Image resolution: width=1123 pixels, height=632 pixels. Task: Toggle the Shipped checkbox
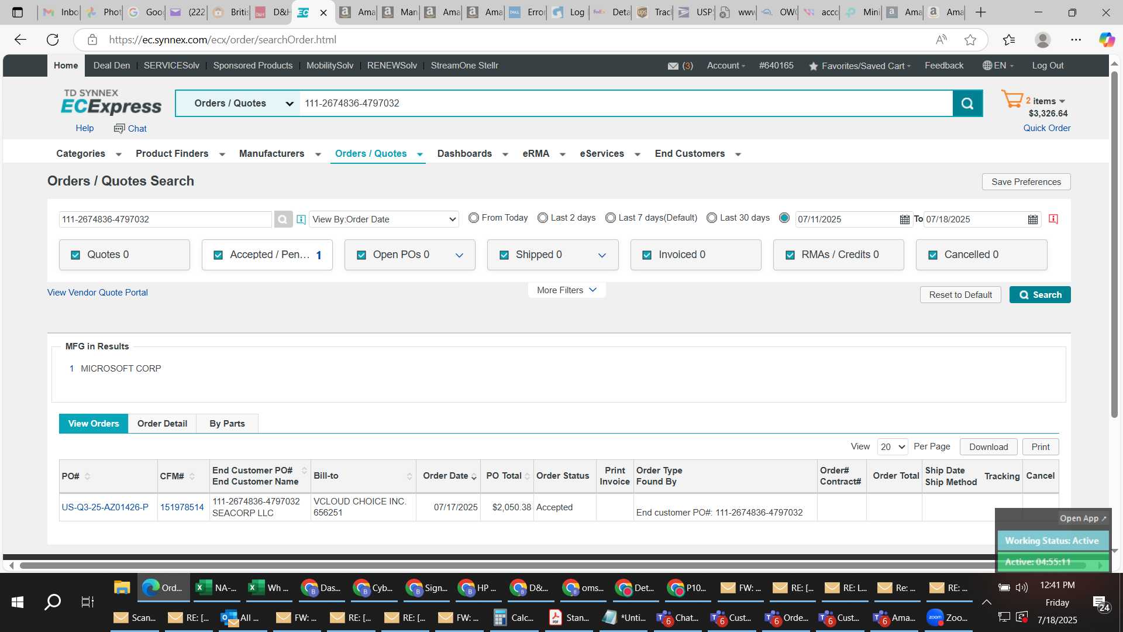pos(504,255)
